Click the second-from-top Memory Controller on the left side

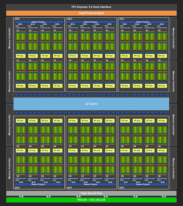click(9, 81)
